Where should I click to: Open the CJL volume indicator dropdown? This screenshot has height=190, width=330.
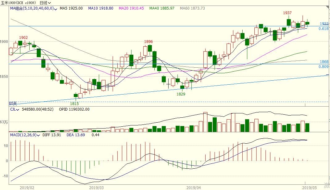coord(18,109)
